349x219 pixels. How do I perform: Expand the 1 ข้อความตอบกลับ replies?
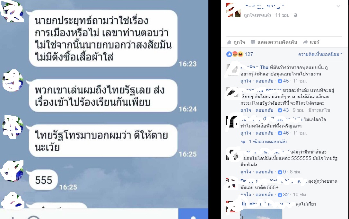click(267, 142)
